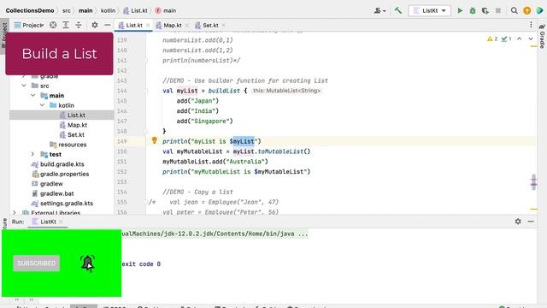547x308 pixels.
Task: Click the warnings count indicator
Action: (x=492, y=38)
